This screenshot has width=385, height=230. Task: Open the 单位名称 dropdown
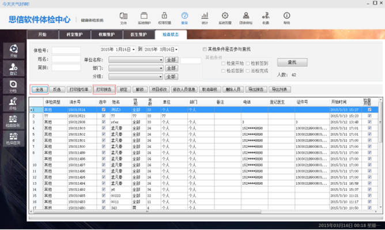[x=136, y=60]
